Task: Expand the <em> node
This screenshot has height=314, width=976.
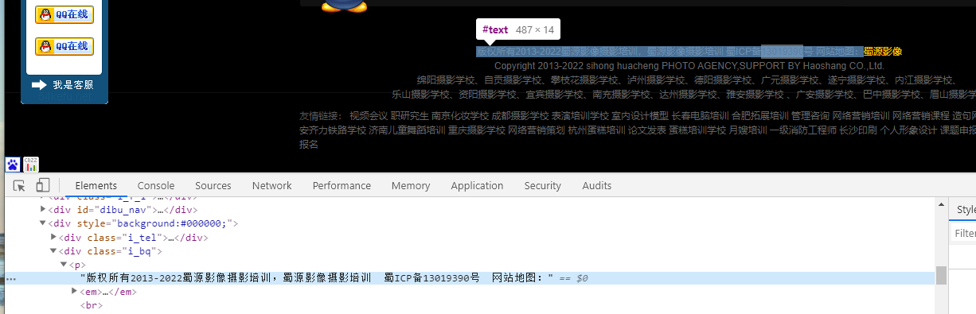Action: pos(75,292)
